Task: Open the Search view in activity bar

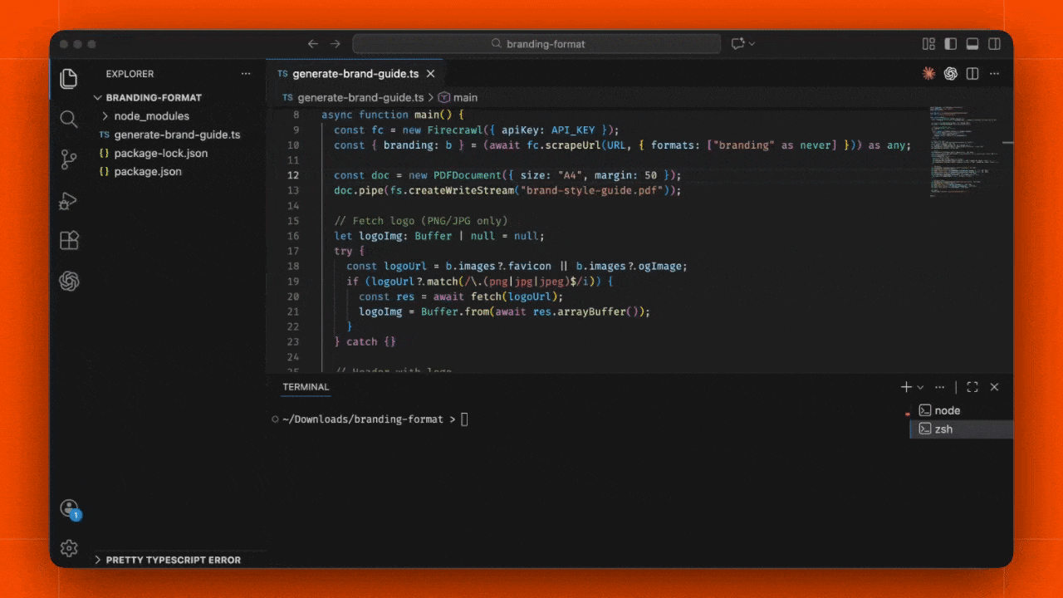Action: pyautogui.click(x=69, y=119)
